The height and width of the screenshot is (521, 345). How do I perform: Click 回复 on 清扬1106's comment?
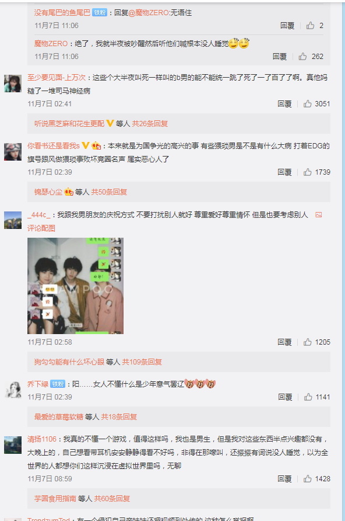(284, 478)
